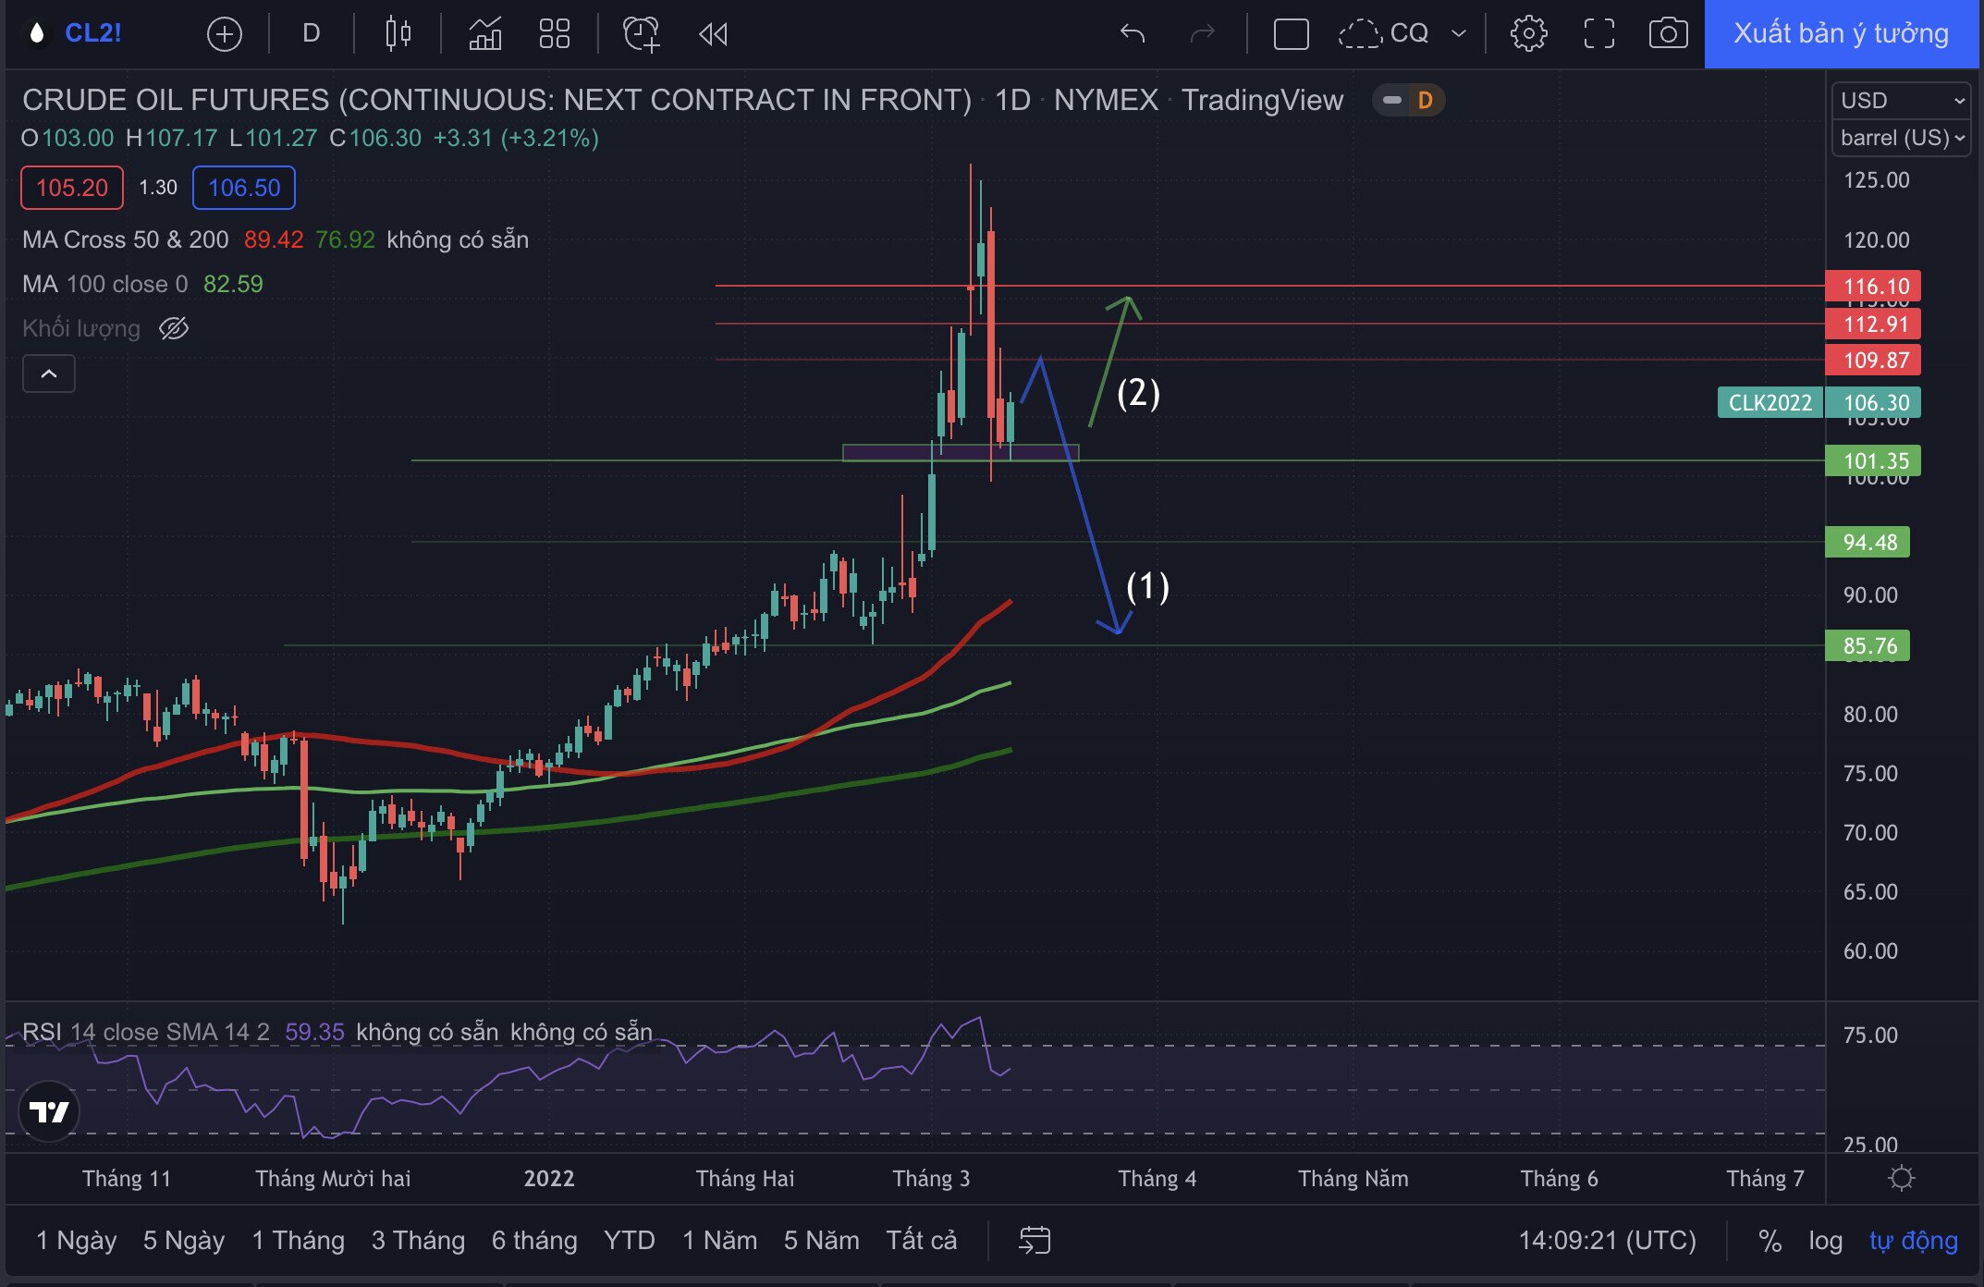Choose the chart layout rectangle icon
Screen dimensions: 1984x1287
[1291, 34]
